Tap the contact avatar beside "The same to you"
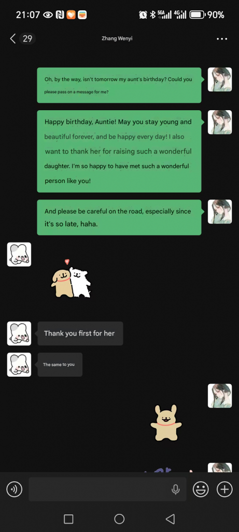239x532 pixels. click(19, 364)
